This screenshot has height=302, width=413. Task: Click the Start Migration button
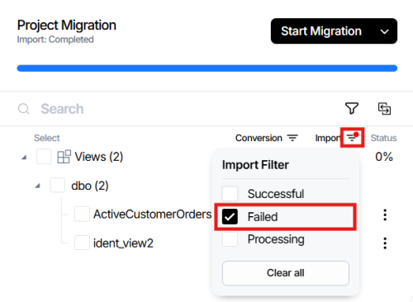(x=321, y=31)
